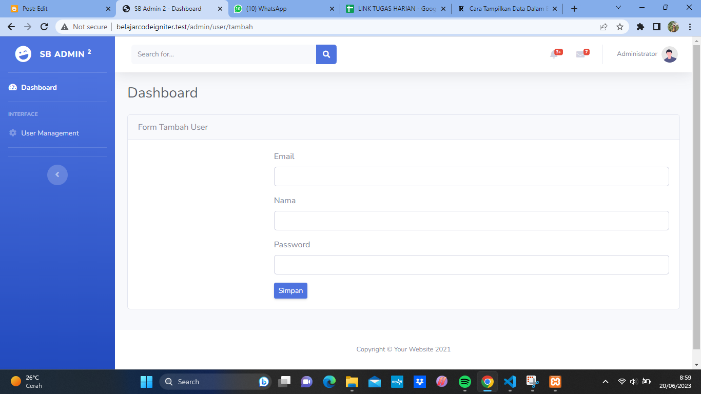The image size is (701, 394).
Task: Focus the Search for... field
Action: point(224,54)
